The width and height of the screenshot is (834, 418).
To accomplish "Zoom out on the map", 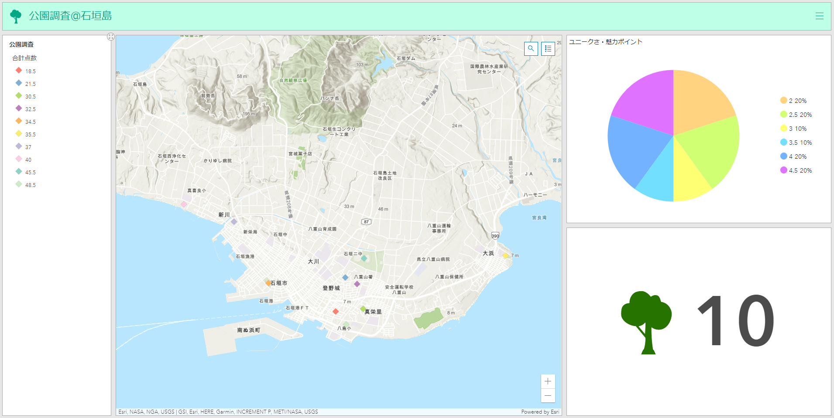I will pos(548,396).
